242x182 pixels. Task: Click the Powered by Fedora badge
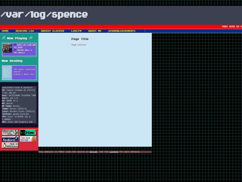click(x=10, y=139)
